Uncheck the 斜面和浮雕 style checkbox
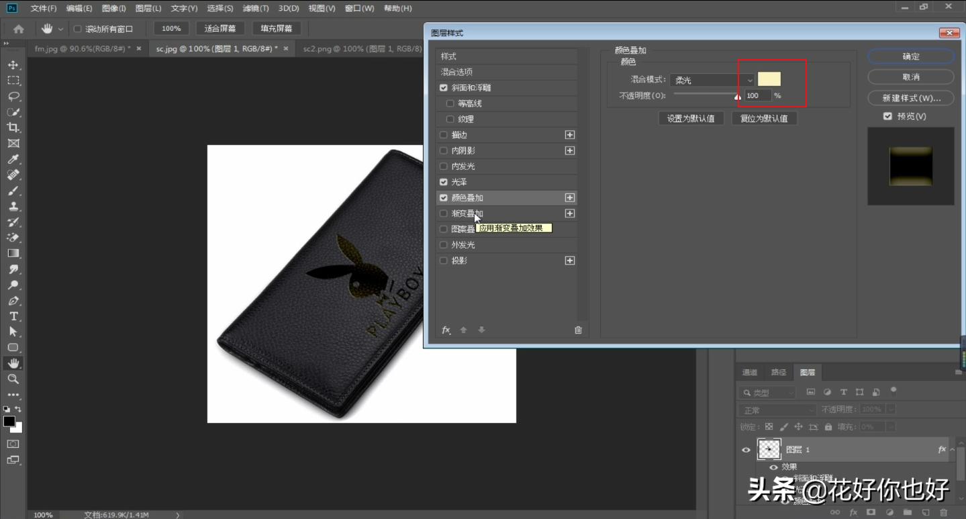This screenshot has width=966, height=519. pyautogui.click(x=443, y=87)
